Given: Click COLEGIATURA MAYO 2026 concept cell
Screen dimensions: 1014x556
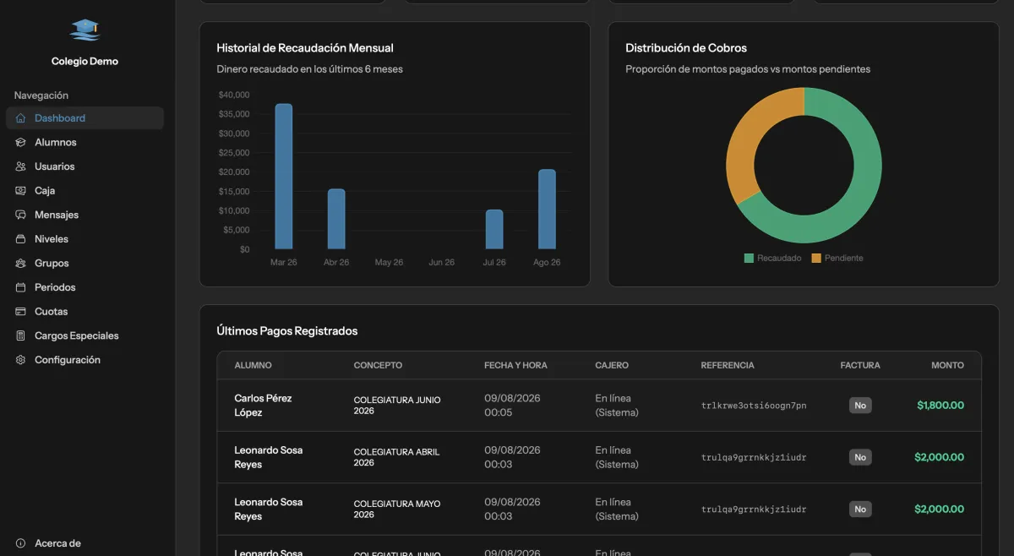Looking at the screenshot, I should [397, 510].
